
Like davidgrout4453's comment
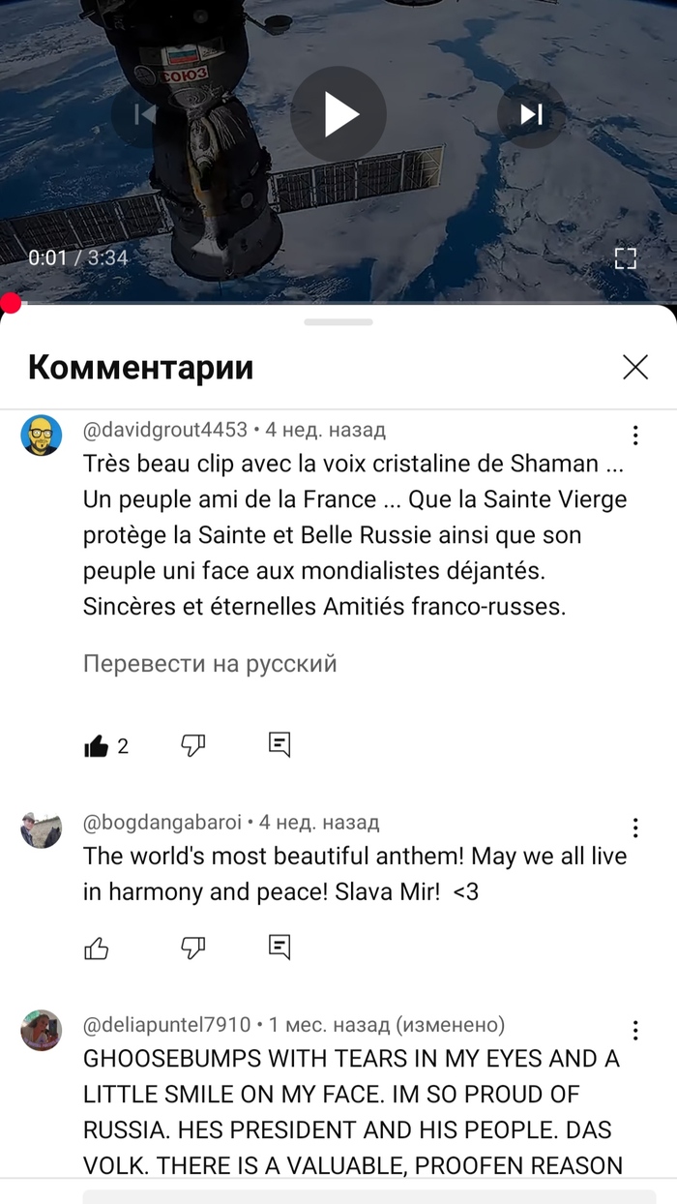[x=96, y=745]
